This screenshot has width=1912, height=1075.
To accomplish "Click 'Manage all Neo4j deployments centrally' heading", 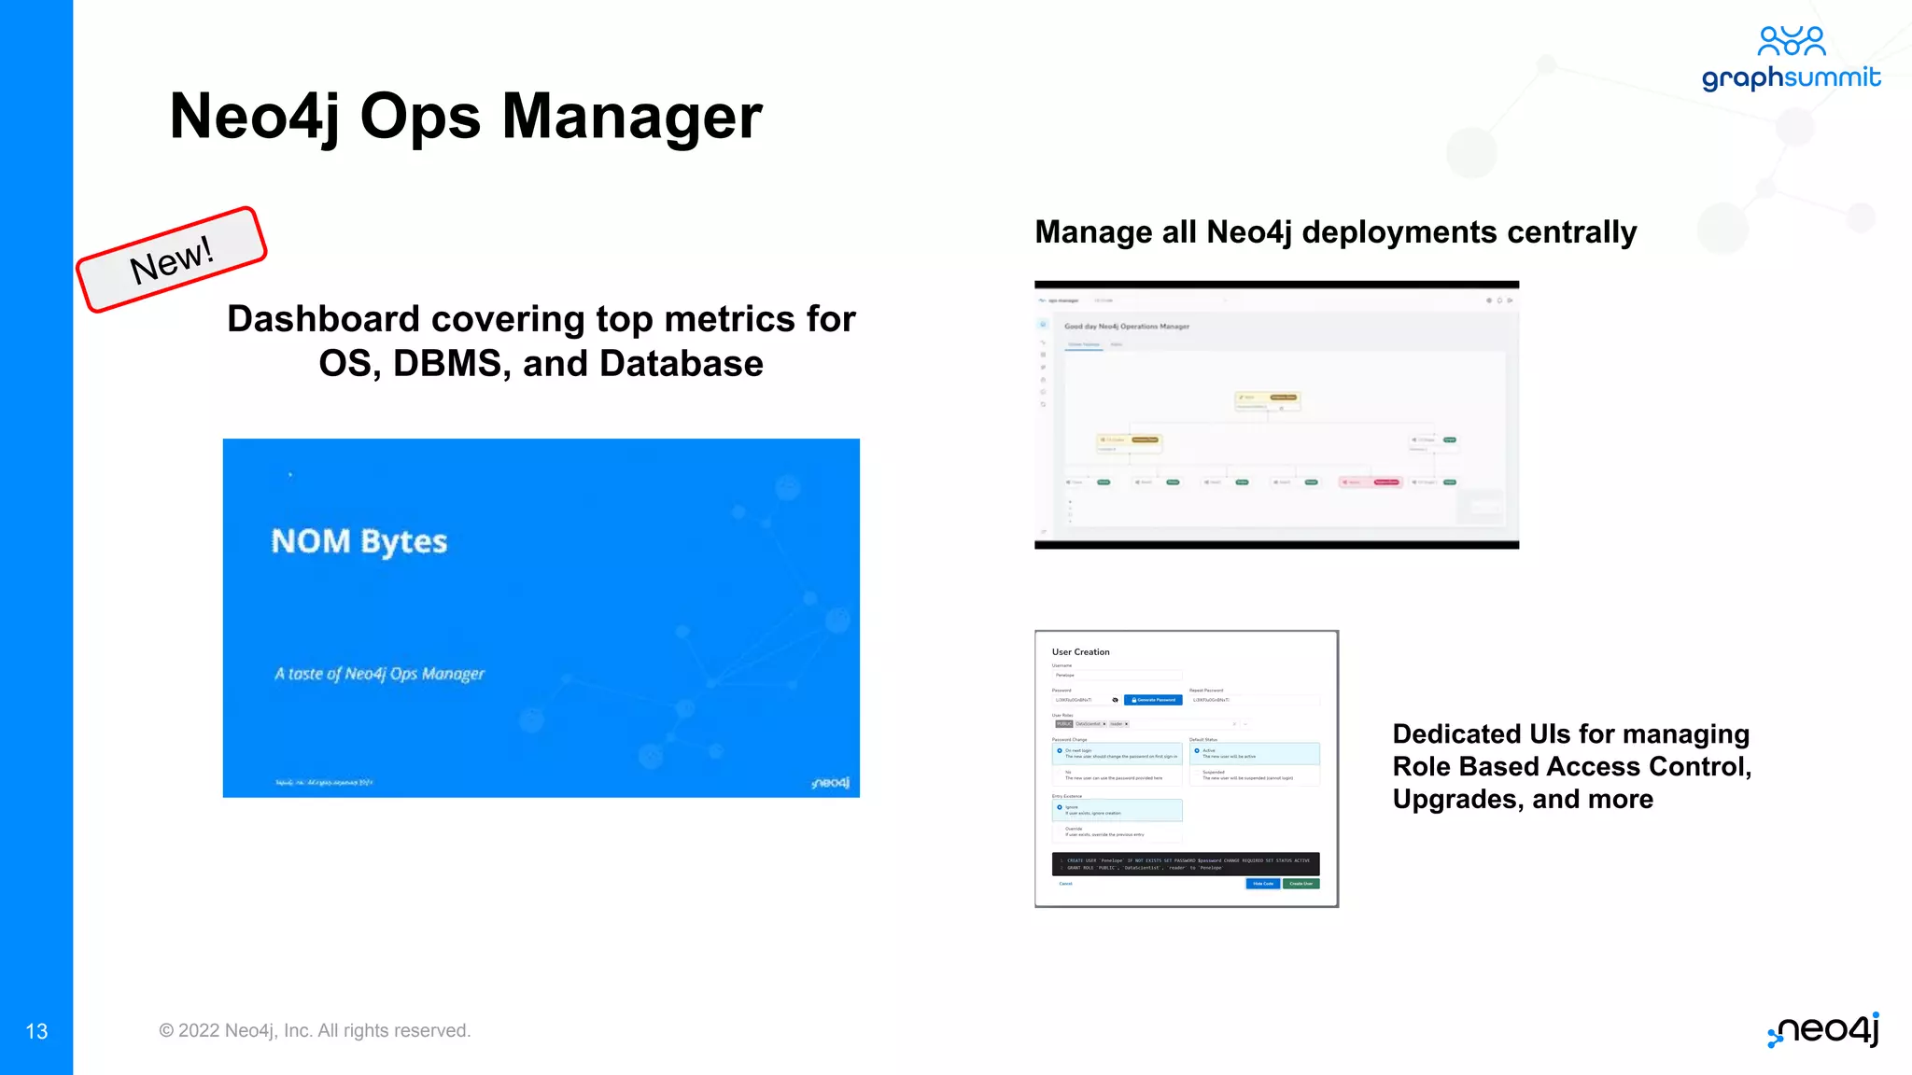I will tap(1336, 231).
